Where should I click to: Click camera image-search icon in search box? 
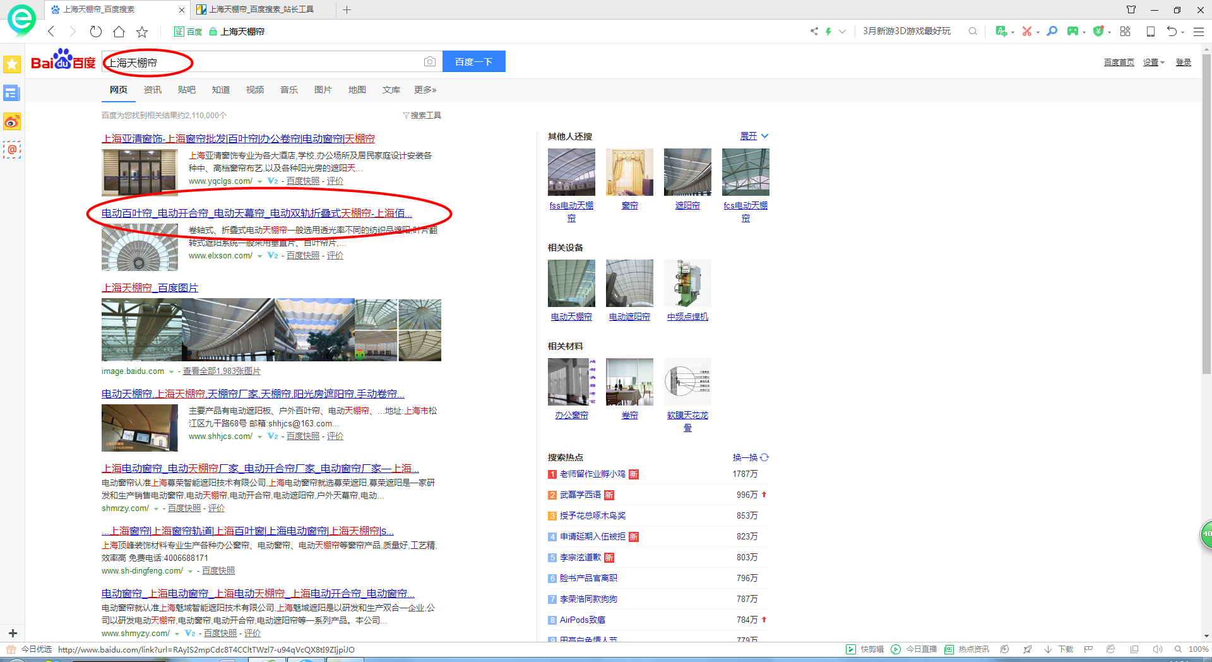point(430,61)
